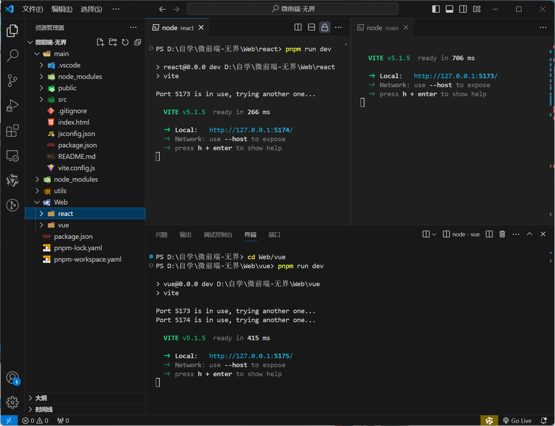Screen dimensions: 555x426
Task: Switch to the 调试控制台 panel tab
Action: [x=218, y=235]
